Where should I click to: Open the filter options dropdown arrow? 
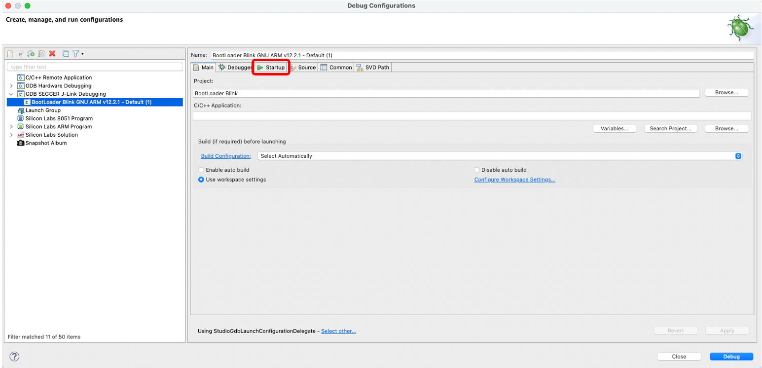coord(82,53)
